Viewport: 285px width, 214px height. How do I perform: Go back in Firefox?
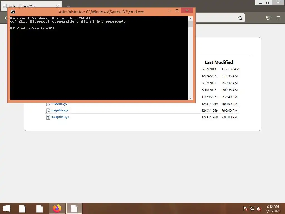pos(6,18)
